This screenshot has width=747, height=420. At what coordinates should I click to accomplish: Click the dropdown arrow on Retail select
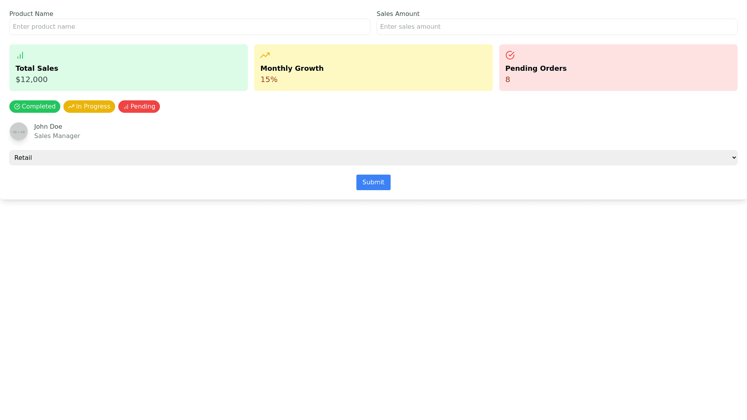coord(734,157)
